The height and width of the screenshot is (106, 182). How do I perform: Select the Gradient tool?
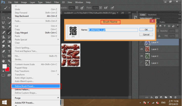click(x=9, y=42)
